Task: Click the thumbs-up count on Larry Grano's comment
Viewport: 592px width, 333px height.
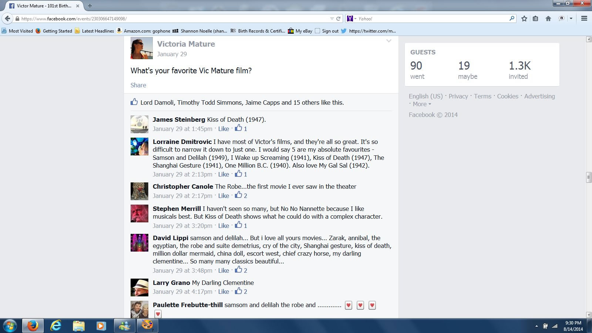Action: [x=245, y=292]
